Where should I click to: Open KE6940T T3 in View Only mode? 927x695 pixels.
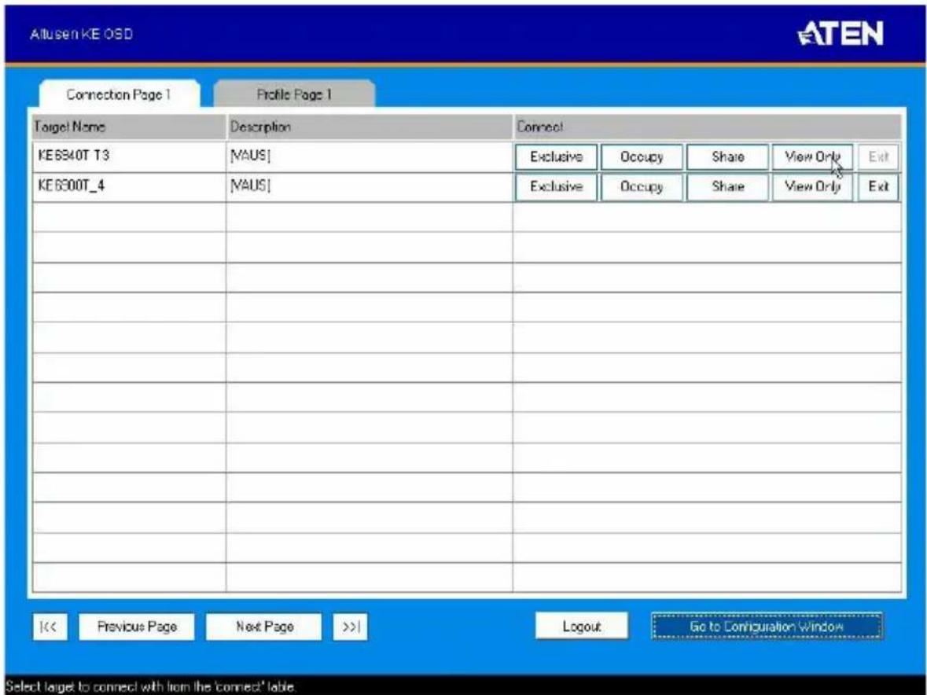pyautogui.click(x=812, y=157)
